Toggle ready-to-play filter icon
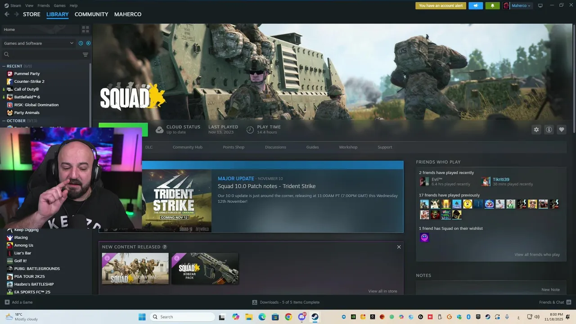 [x=88, y=43]
